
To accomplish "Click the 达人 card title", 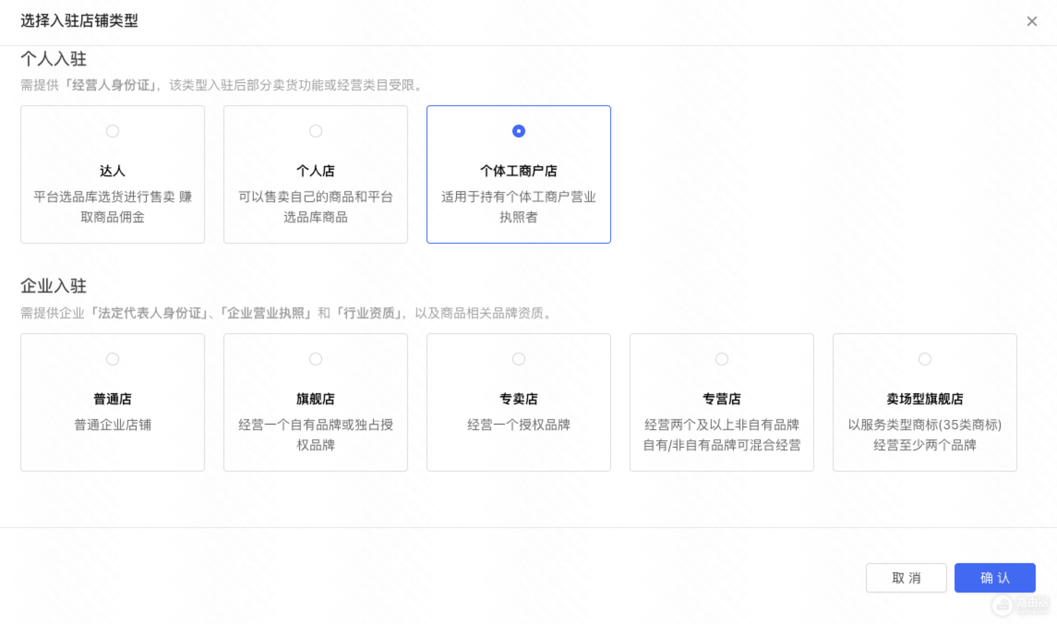I will click(113, 171).
